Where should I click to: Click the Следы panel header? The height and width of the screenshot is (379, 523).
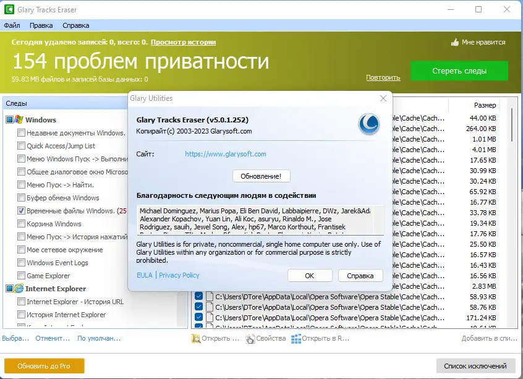(66, 103)
